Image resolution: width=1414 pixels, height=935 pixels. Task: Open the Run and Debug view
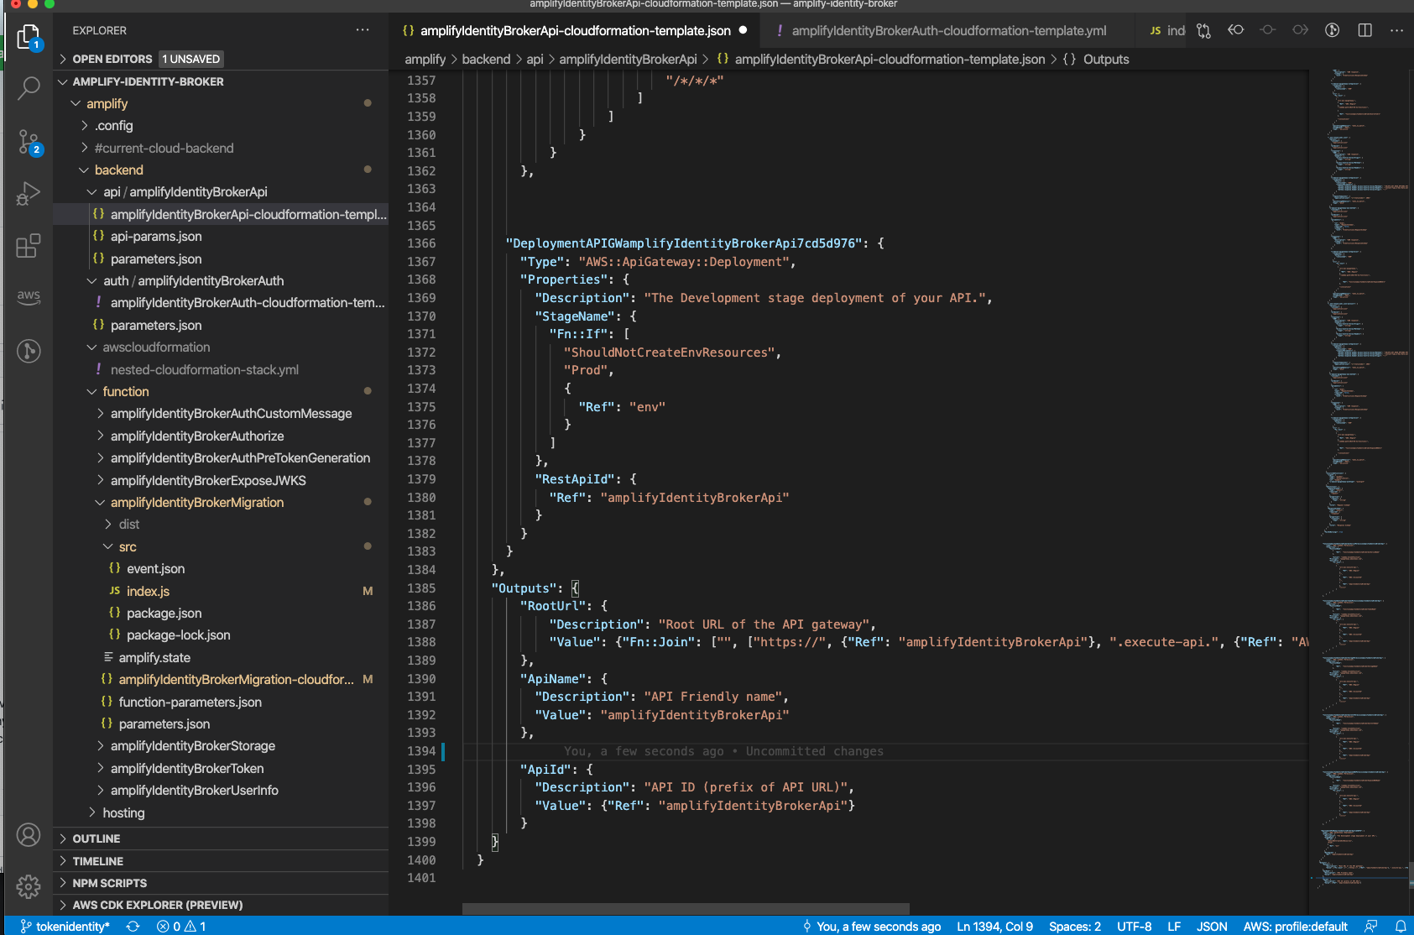click(29, 194)
